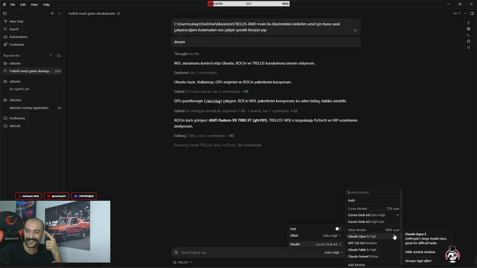The width and height of the screenshot is (477, 268).
Task: Click the Cursor app logo icon
Action: point(4,4)
